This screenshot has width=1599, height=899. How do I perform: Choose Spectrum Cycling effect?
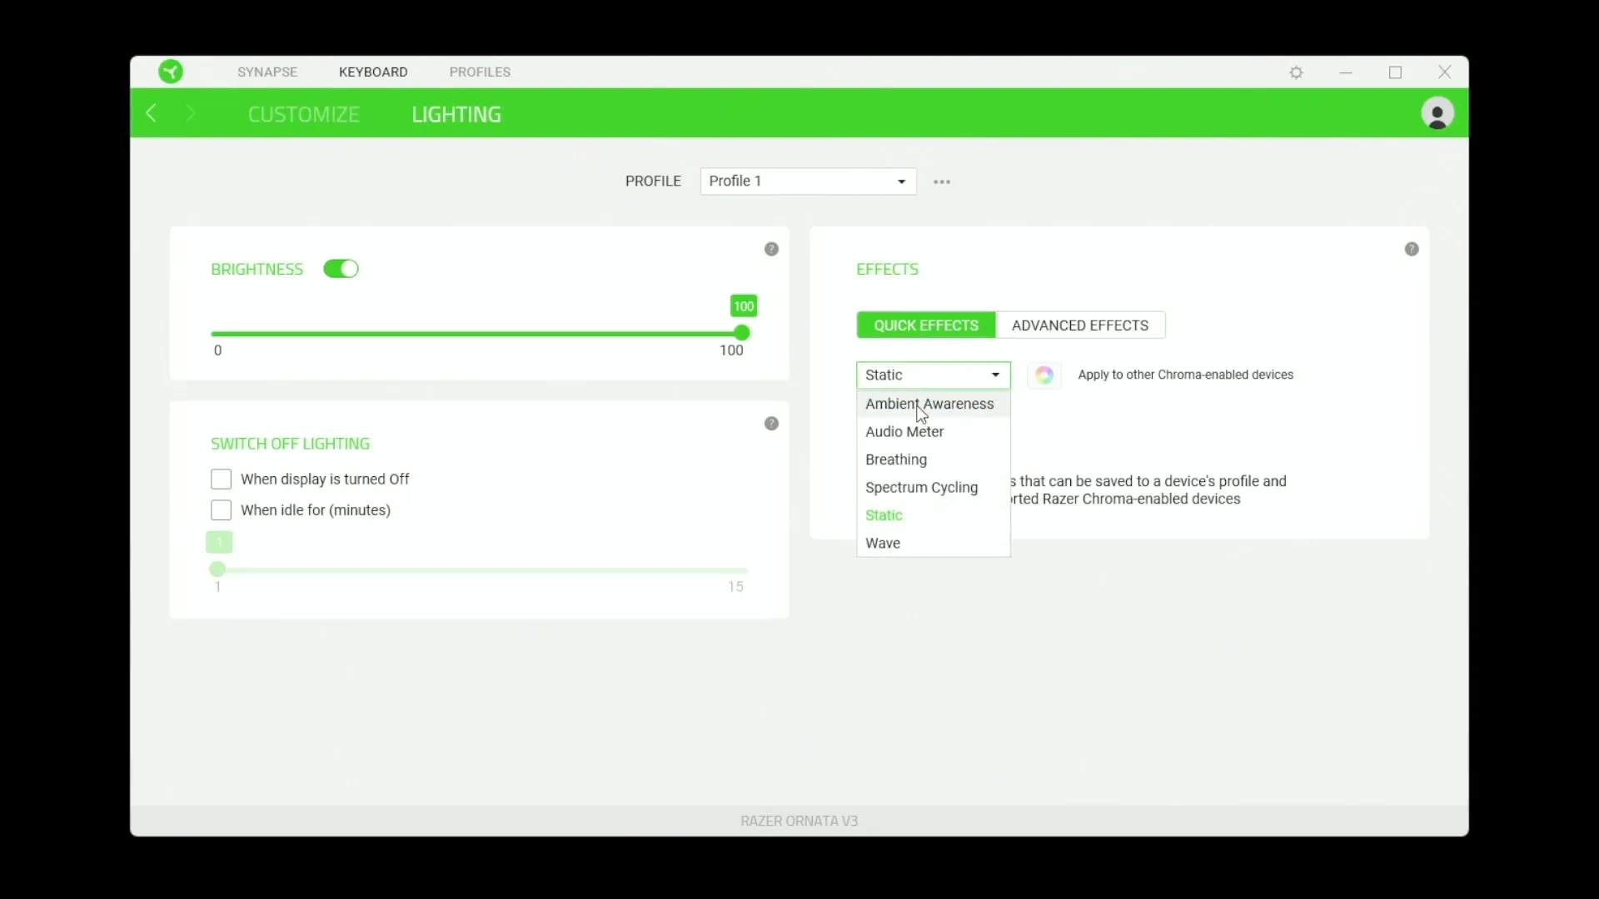[x=934, y=488]
